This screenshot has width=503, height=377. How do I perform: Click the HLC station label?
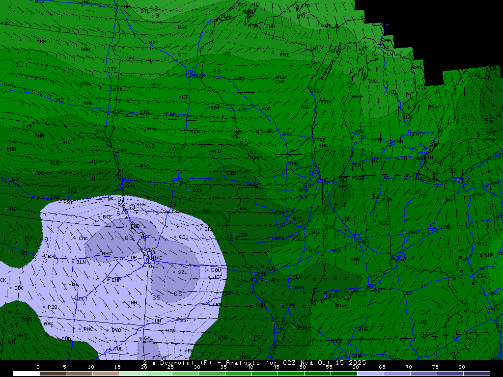click(x=29, y=238)
